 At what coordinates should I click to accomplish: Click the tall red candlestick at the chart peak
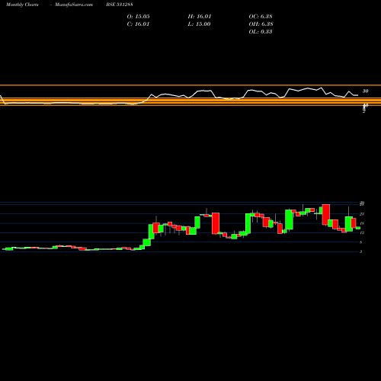tap(326, 214)
